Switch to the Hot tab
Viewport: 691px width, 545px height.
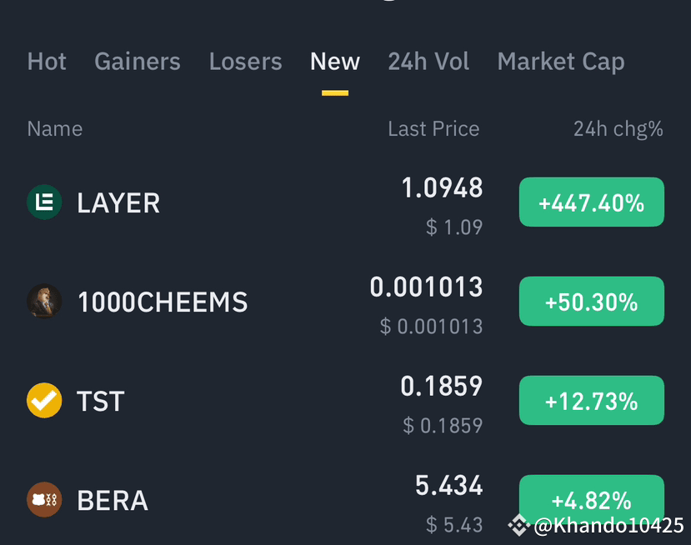(x=47, y=61)
